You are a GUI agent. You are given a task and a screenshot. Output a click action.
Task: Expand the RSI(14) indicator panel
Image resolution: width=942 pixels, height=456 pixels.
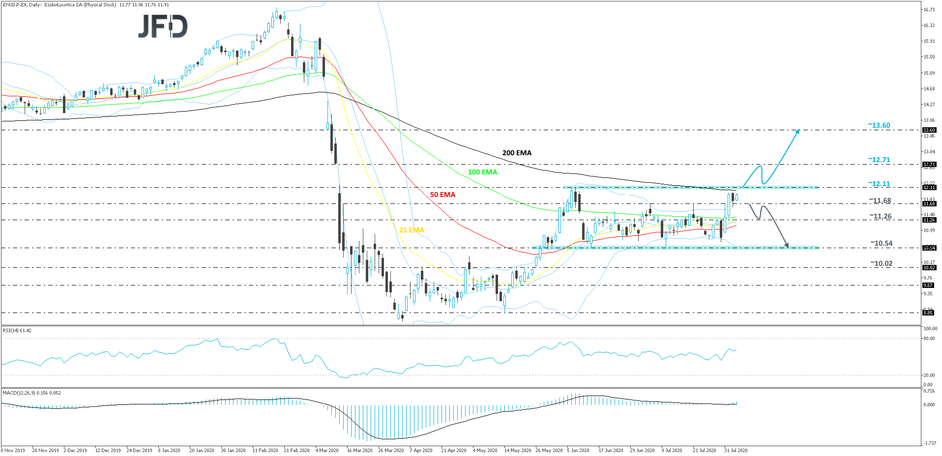17,331
